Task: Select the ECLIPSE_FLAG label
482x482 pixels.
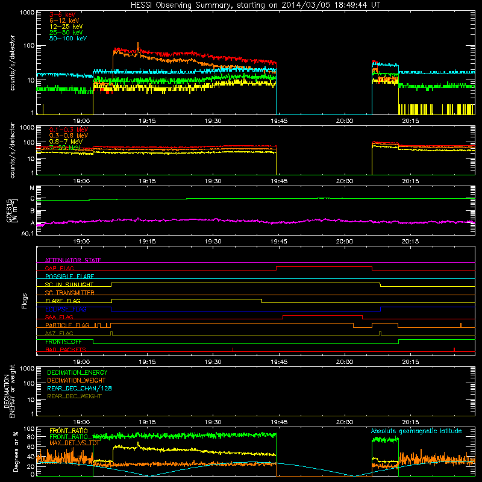Action: pos(66,309)
